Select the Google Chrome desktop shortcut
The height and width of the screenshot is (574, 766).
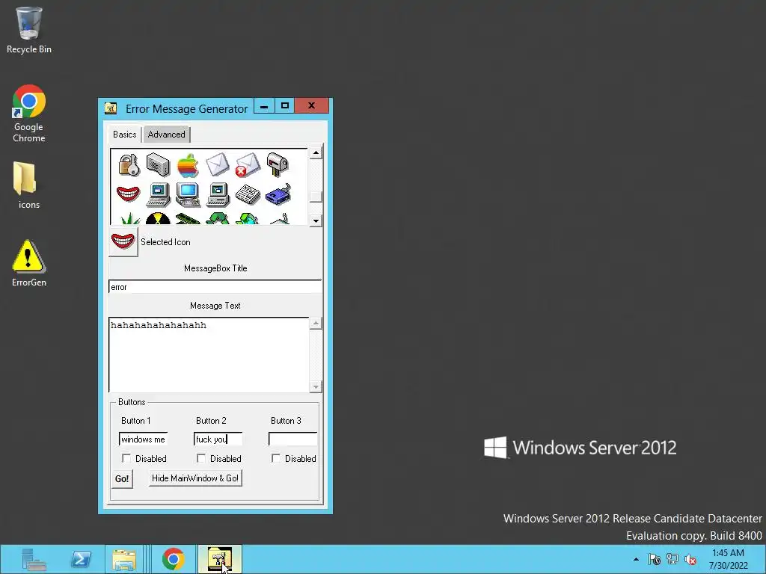(x=29, y=114)
